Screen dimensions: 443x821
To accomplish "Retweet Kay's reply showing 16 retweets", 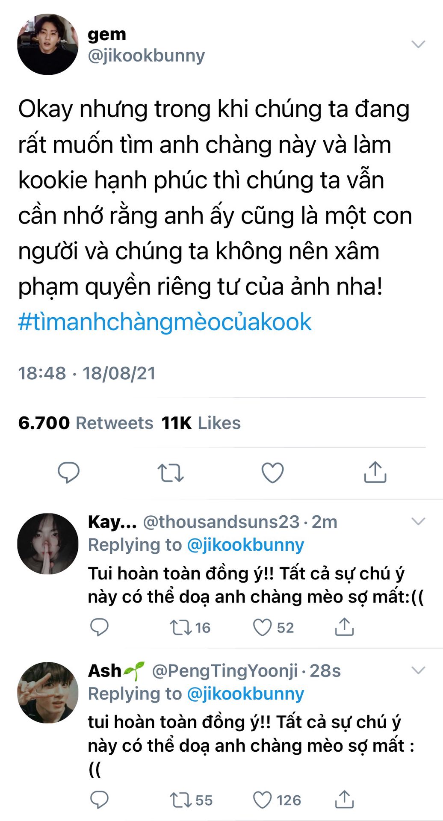I will click(x=190, y=627).
